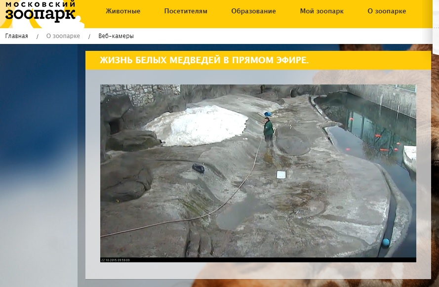Click the first breadcrumb slash after Главная
The image size is (439, 287).
[x=37, y=36]
